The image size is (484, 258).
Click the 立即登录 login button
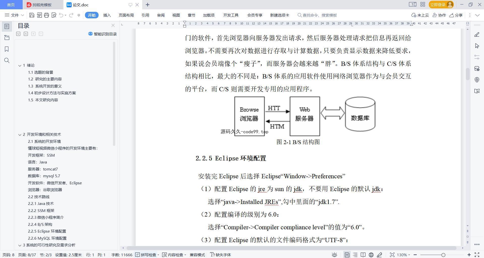point(441,5)
